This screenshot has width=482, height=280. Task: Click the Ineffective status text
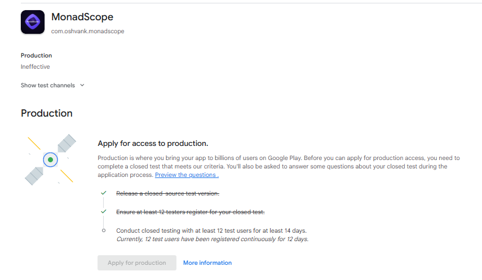coord(36,66)
